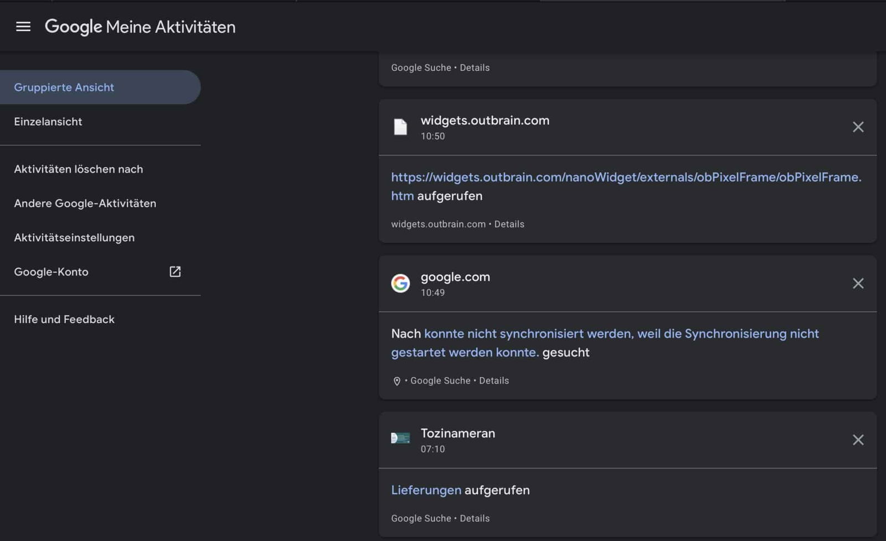886x541 pixels.
Task: Open Details in the Tozinameran card
Action: pyautogui.click(x=475, y=519)
